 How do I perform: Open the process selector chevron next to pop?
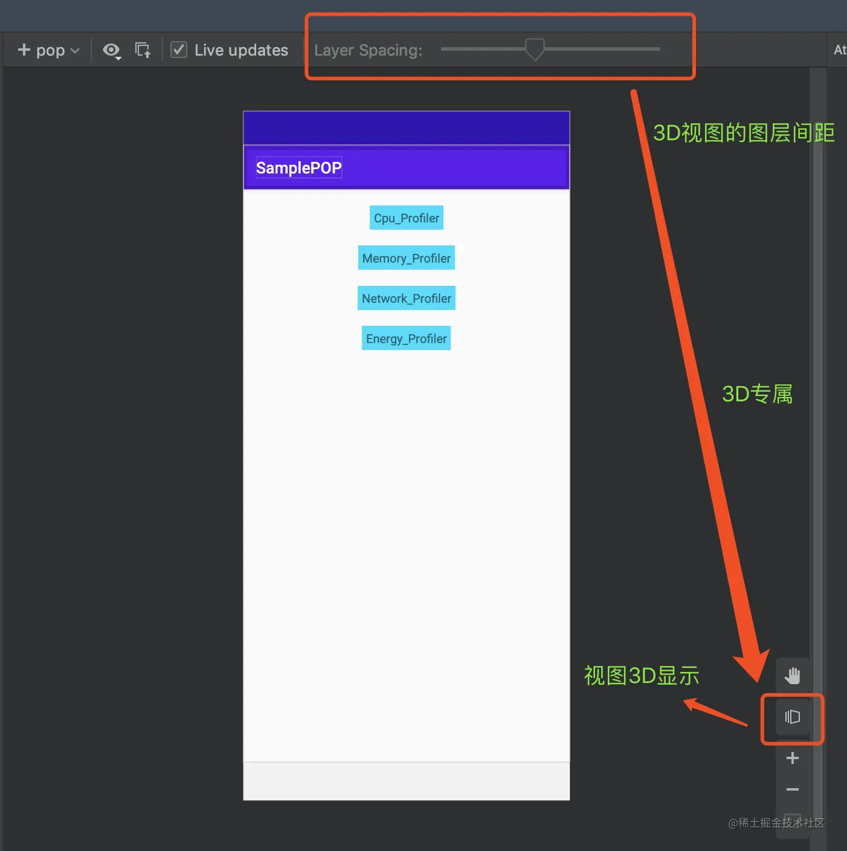pyautogui.click(x=75, y=51)
